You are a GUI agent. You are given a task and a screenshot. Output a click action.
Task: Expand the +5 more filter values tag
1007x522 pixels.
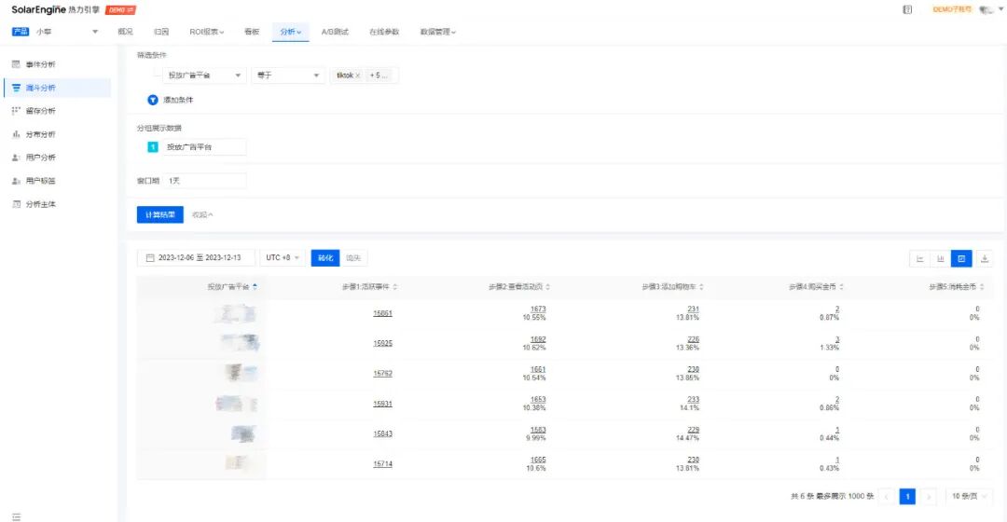point(379,76)
